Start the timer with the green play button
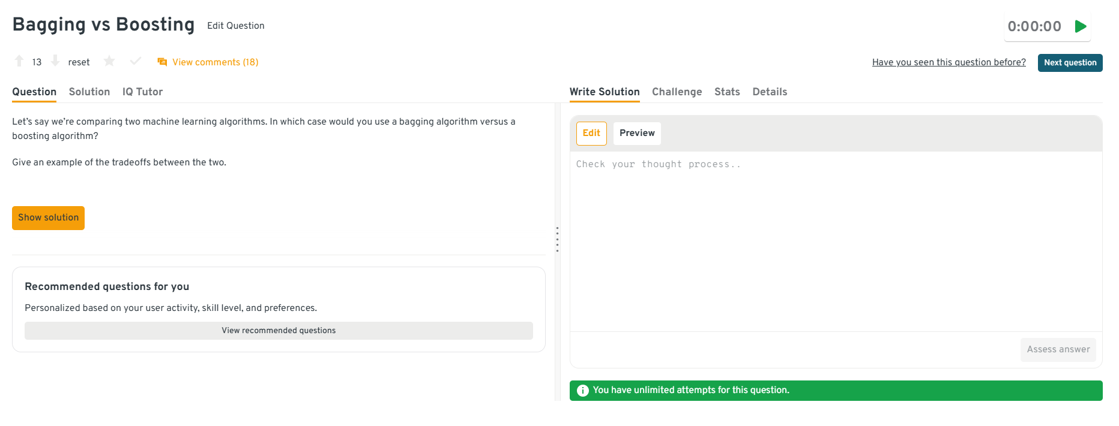The image size is (1119, 426). (x=1081, y=26)
